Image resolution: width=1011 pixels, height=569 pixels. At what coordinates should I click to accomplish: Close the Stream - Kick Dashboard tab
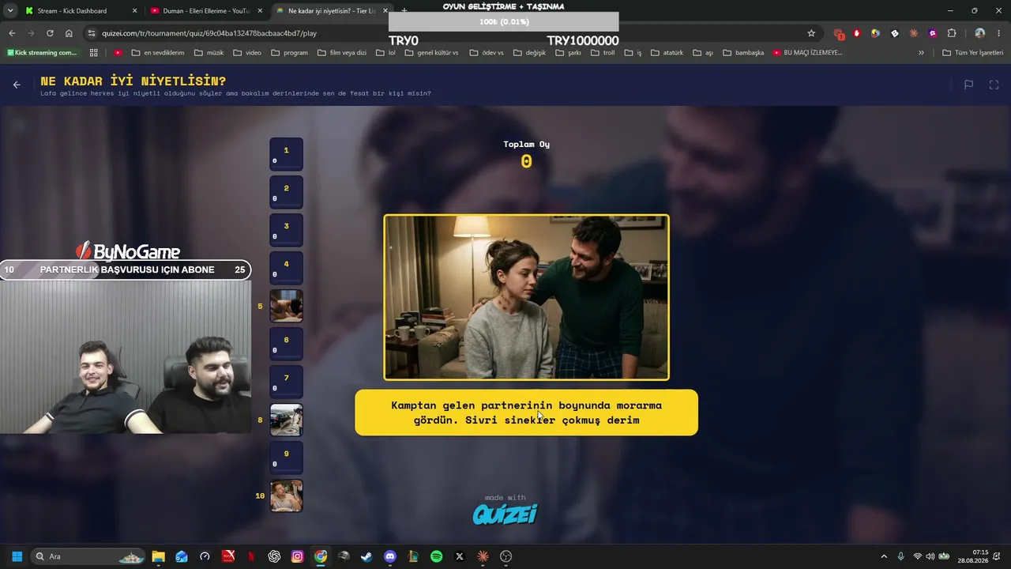(134, 11)
